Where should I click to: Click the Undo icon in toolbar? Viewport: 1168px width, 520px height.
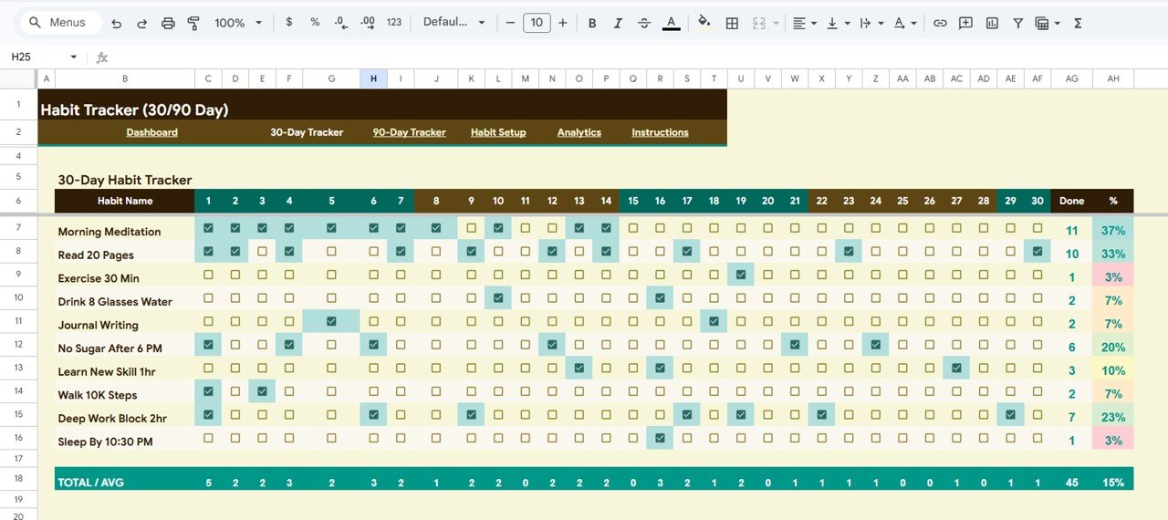click(x=116, y=23)
